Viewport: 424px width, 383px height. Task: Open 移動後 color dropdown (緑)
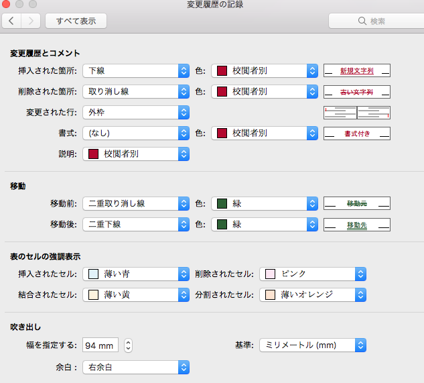[265, 225]
